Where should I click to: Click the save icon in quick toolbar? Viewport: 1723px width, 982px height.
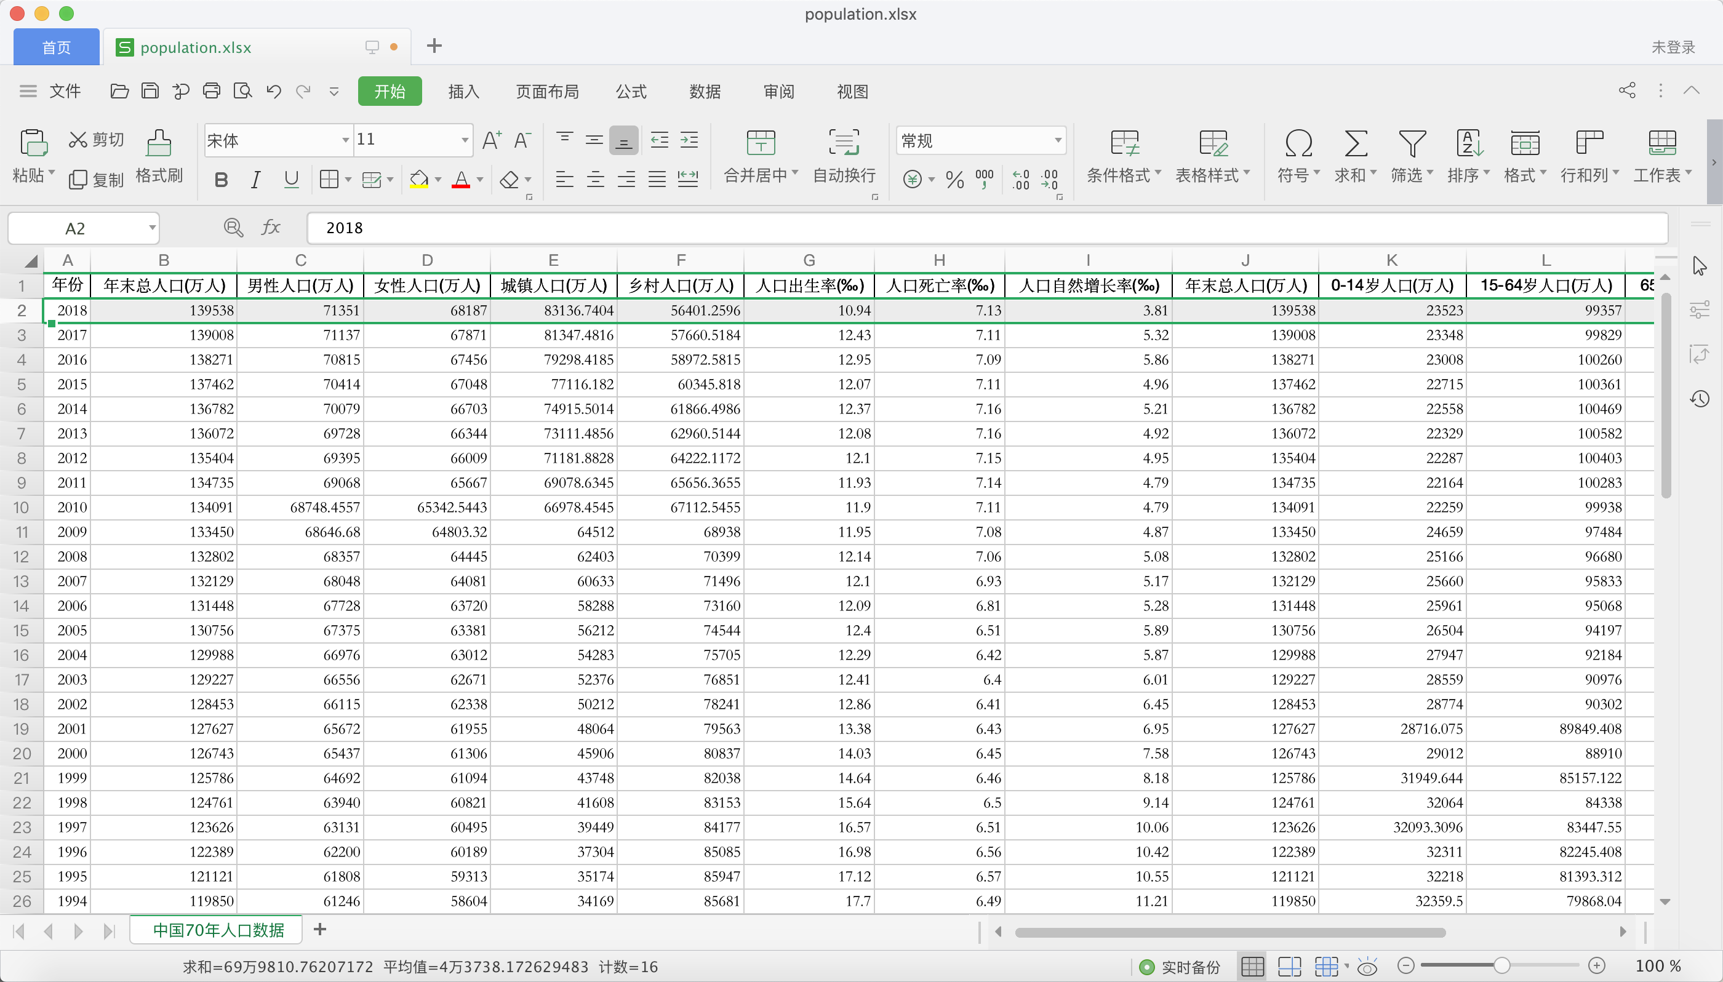point(150,91)
